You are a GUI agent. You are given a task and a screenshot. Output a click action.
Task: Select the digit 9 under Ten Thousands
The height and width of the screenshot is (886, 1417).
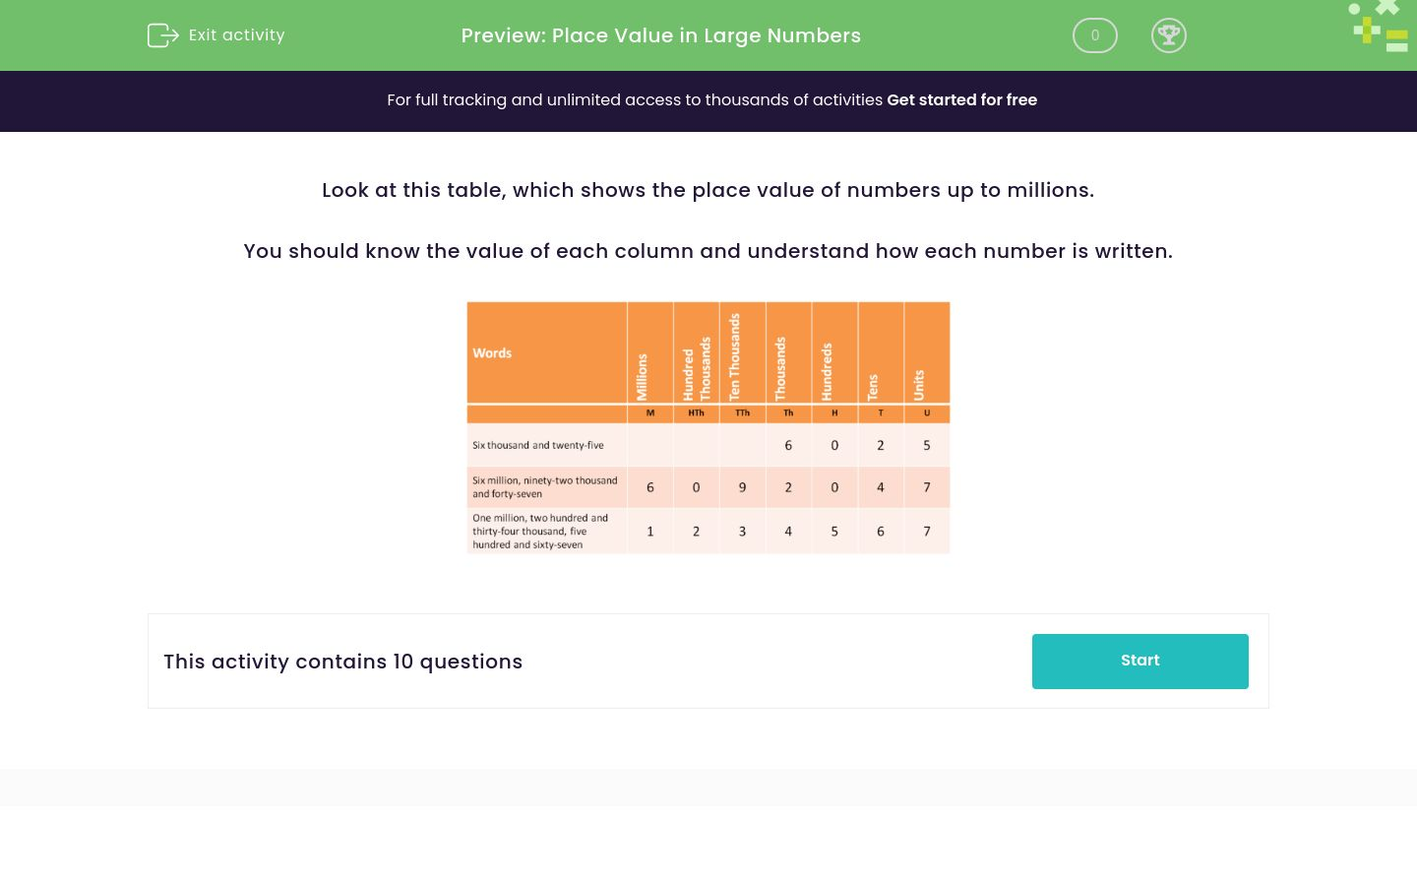[x=742, y=487]
